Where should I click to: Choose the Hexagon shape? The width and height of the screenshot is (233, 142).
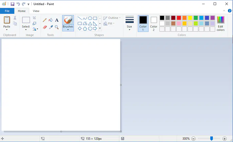pos(90,29)
